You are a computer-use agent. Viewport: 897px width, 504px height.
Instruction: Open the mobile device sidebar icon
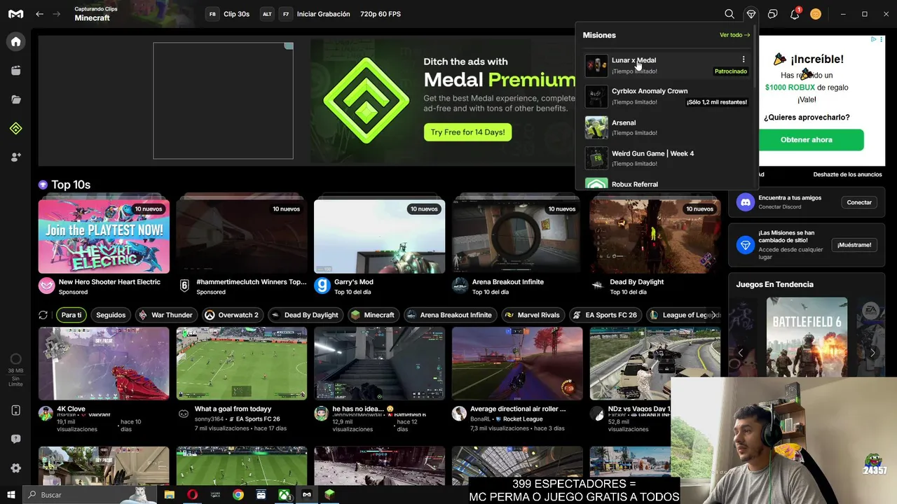pos(15,410)
